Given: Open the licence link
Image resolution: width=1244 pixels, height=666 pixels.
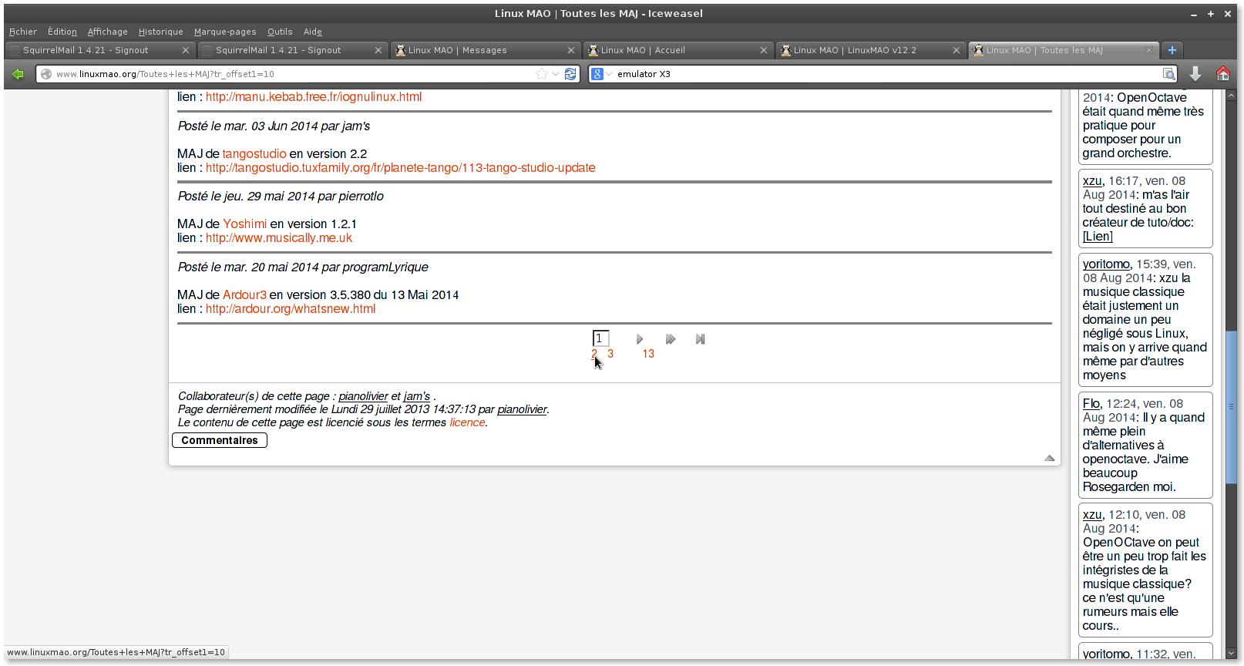Looking at the screenshot, I should click(468, 422).
